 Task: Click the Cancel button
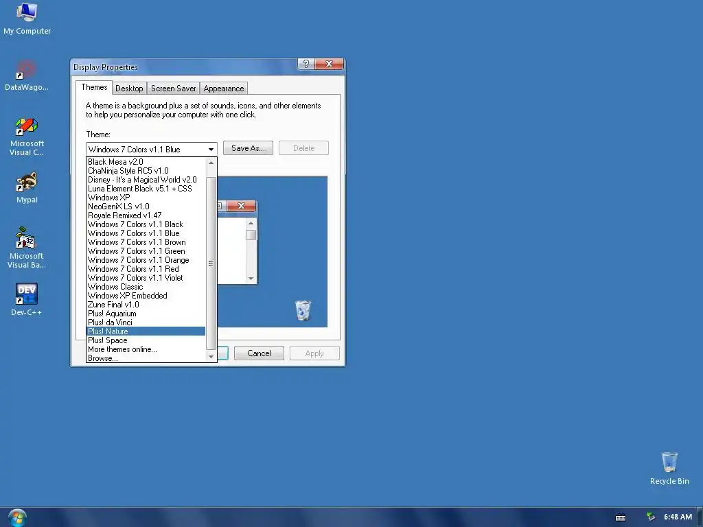(259, 353)
